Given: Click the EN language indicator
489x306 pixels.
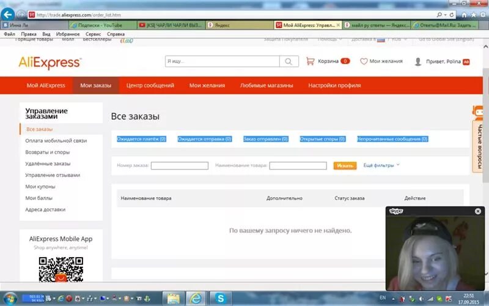Looking at the screenshot, I should [x=383, y=298].
